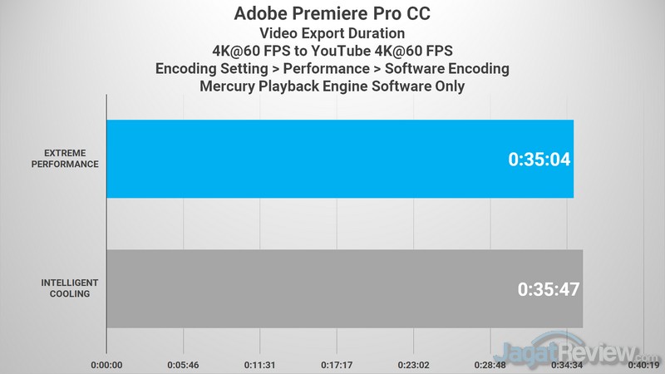Select the 0:11:31 axis tick label

[x=260, y=364]
